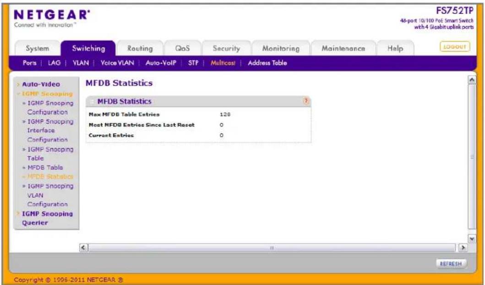Click the horizontal scrollbar right arrow
This screenshot has width=485, height=285.
coord(463,247)
